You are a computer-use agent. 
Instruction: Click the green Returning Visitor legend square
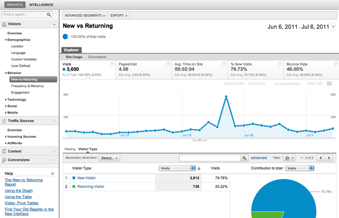tap(73, 186)
